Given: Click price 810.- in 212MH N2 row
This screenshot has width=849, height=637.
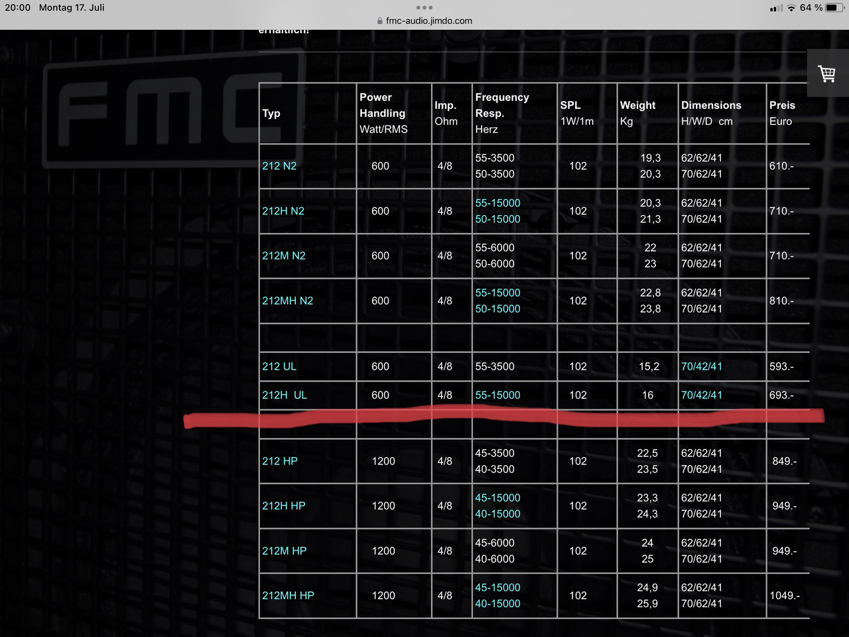Looking at the screenshot, I should 781,301.
